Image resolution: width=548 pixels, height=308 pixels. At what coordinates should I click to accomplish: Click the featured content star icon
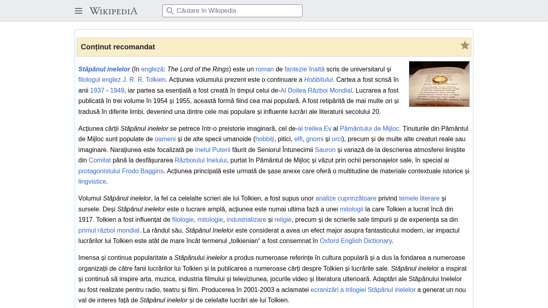point(465,45)
